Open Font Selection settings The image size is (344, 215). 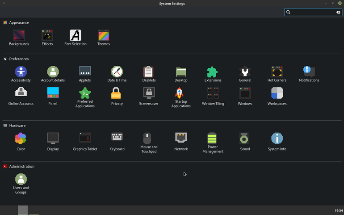coord(75,38)
